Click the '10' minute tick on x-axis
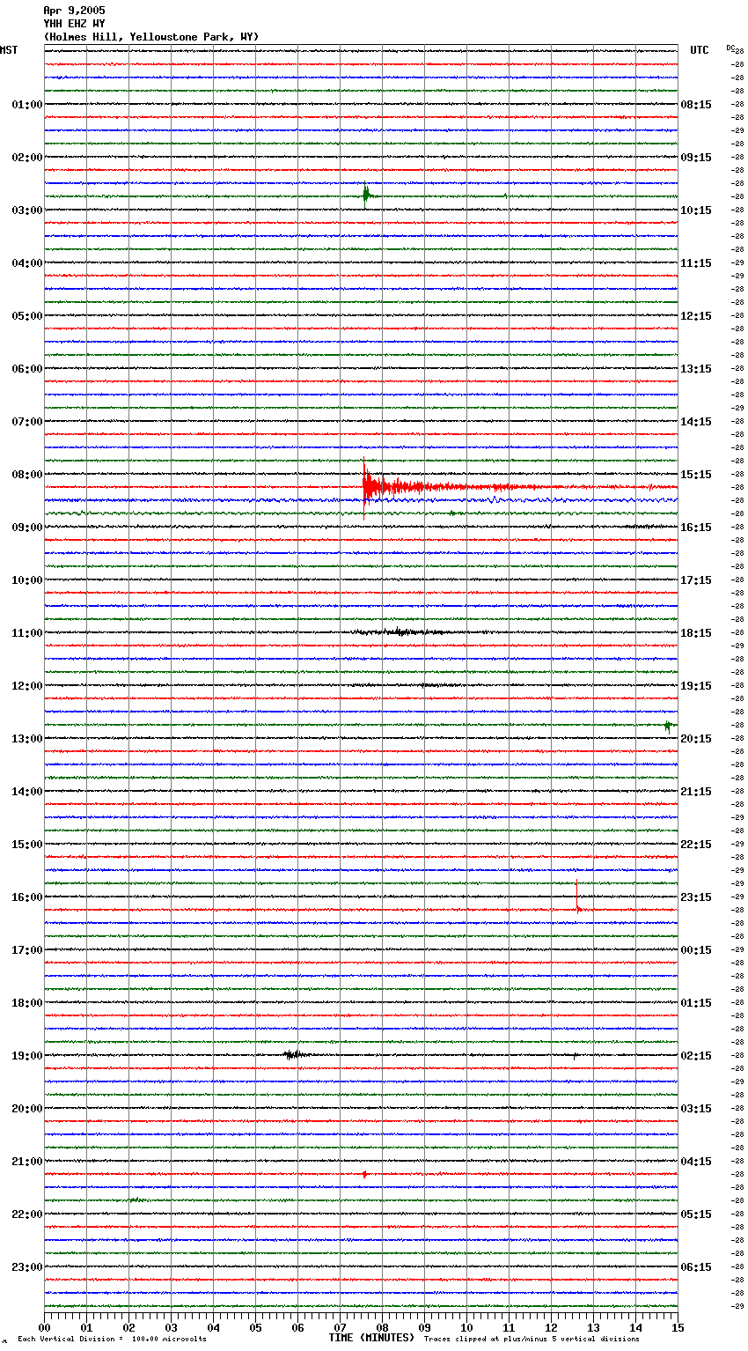The width and height of the screenshot is (748, 1351). (466, 1327)
